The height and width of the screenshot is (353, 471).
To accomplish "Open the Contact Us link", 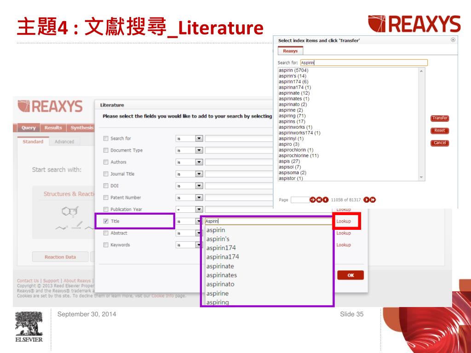I will pyautogui.click(x=28, y=281).
